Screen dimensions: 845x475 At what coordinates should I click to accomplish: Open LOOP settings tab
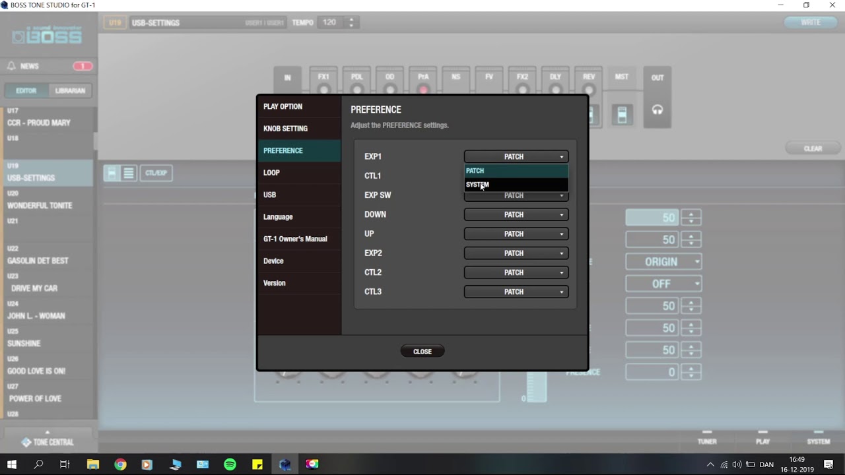[299, 173]
